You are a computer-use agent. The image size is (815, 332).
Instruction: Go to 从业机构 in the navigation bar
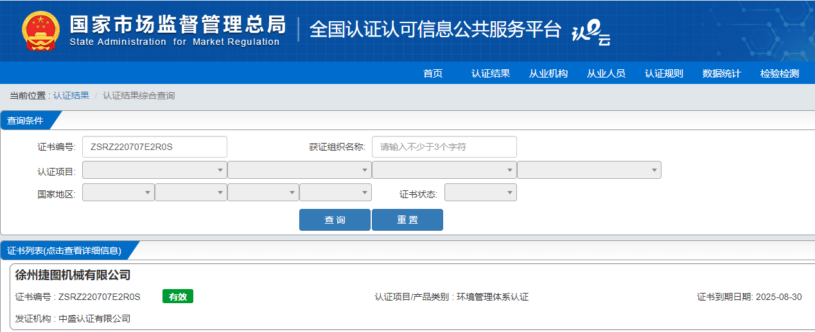pos(548,73)
